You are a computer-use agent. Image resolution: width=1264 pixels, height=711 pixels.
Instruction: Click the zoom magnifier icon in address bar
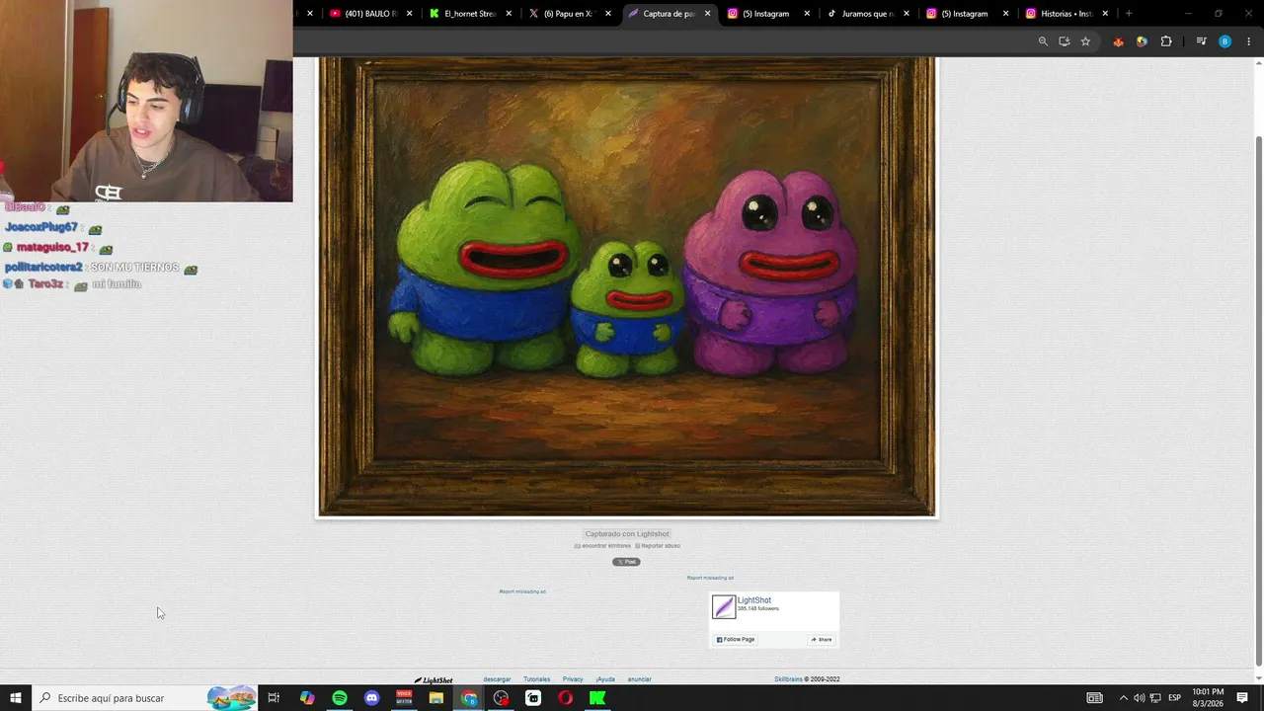1043,41
